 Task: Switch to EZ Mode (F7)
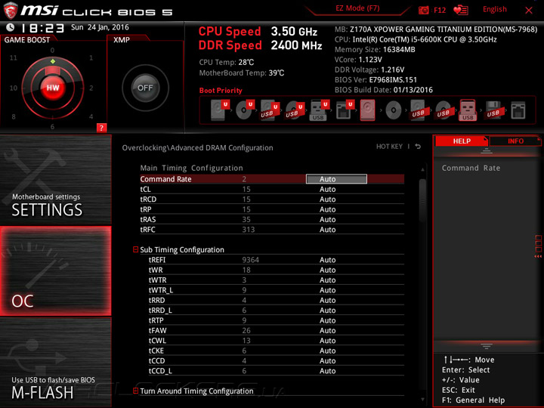coord(357,8)
